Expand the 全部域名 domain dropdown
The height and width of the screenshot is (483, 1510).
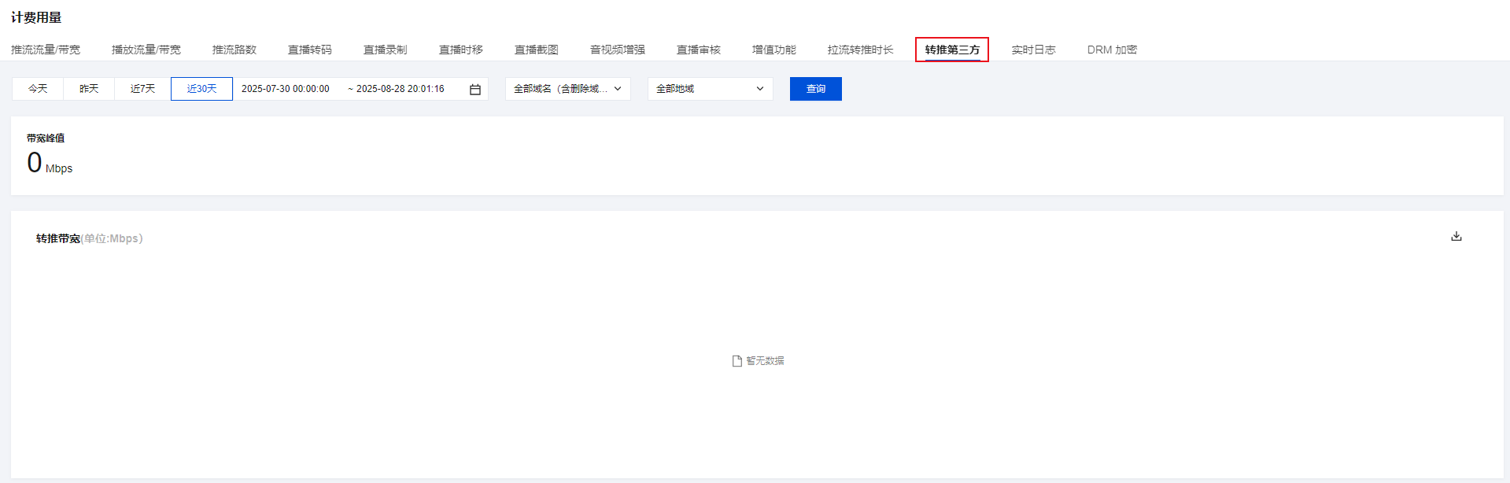(x=568, y=89)
